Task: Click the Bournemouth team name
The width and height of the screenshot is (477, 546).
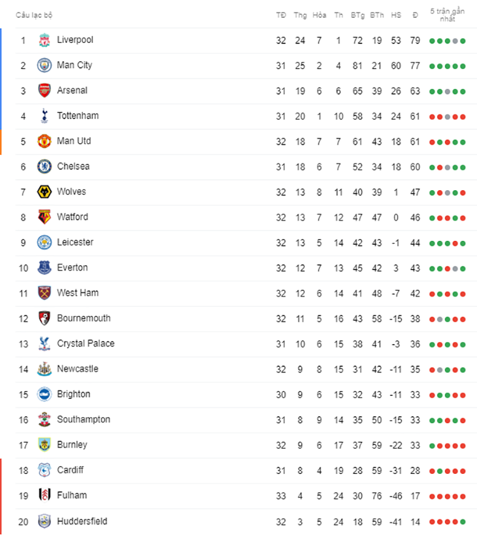Action: (83, 318)
